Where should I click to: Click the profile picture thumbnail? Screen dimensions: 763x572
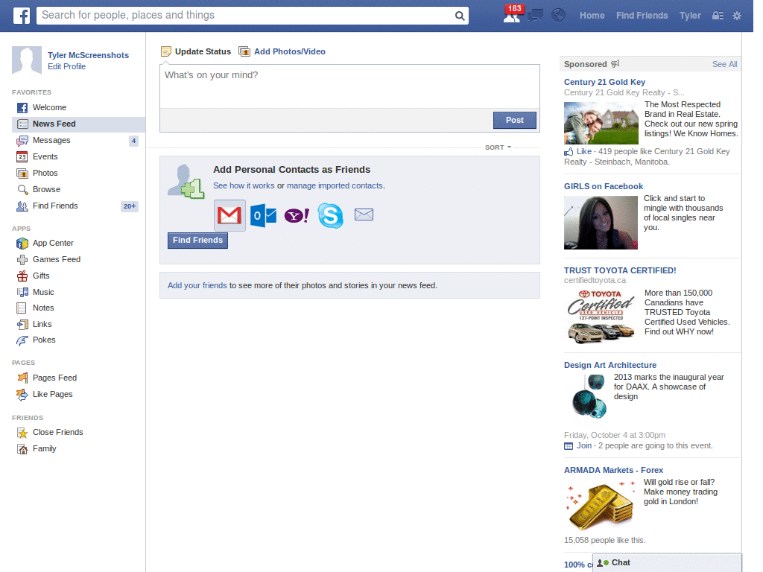(27, 61)
